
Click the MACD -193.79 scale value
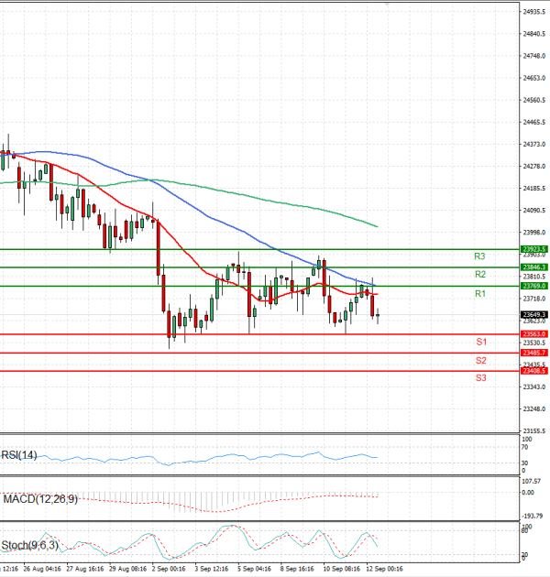click(x=533, y=516)
